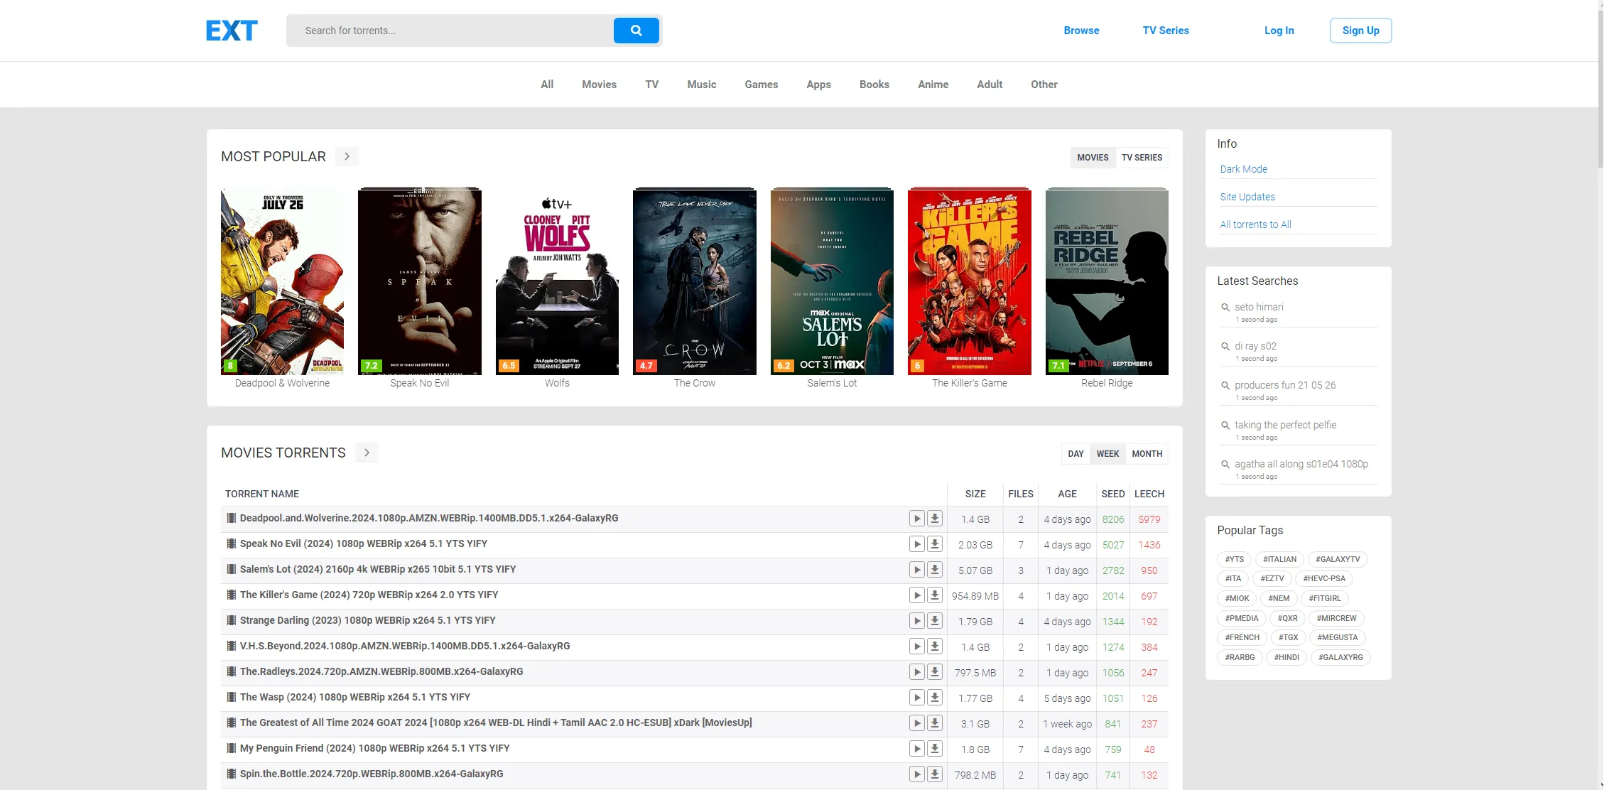Click the play icon for Salem's Lot torrent
This screenshot has width=1609, height=790.
pyautogui.click(x=917, y=570)
